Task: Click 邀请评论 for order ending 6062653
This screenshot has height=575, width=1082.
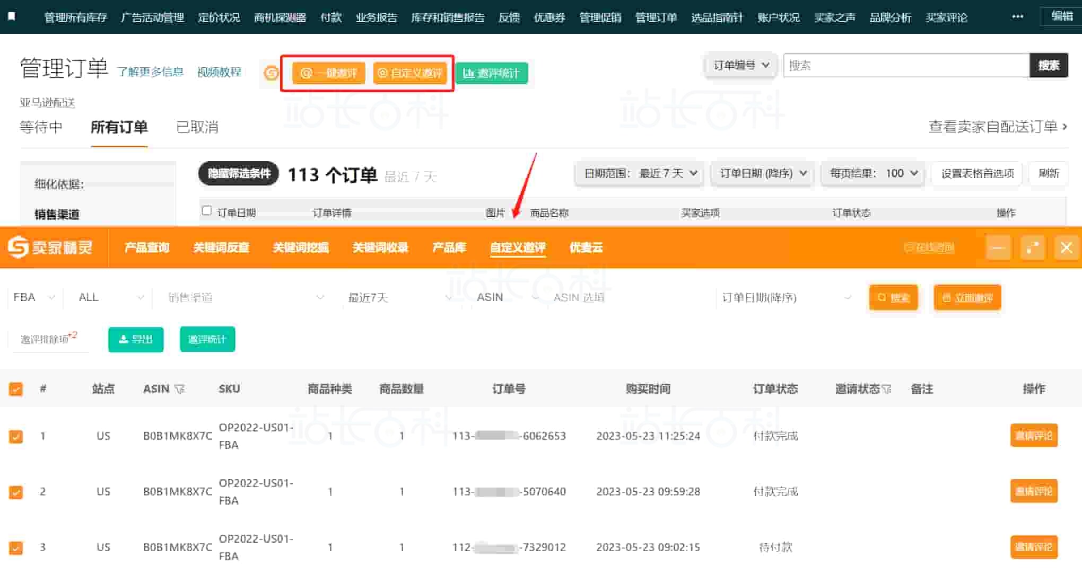Action: click(x=1034, y=436)
